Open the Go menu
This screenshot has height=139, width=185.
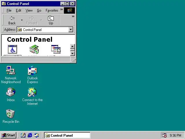point(39,10)
